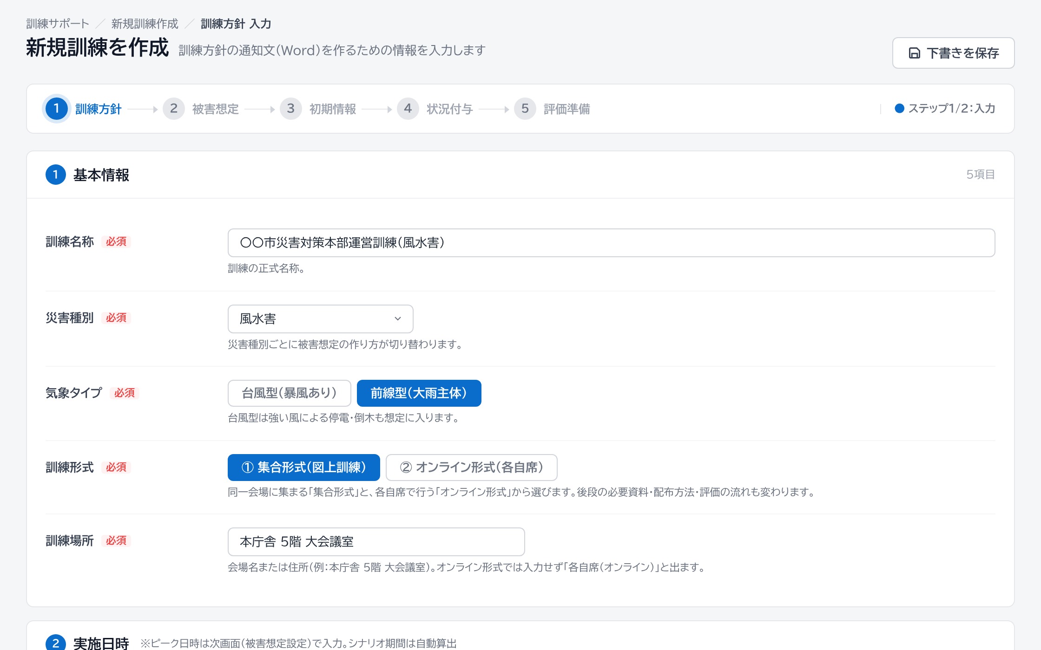Click hint text 訓練の正式名称。

pos(266,268)
